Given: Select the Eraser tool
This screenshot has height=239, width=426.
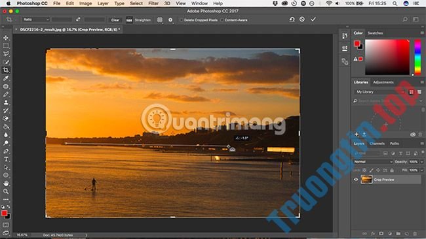Looking at the screenshot, I should [6, 119].
